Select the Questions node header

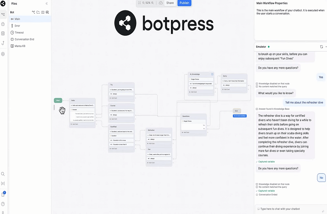click(193, 116)
